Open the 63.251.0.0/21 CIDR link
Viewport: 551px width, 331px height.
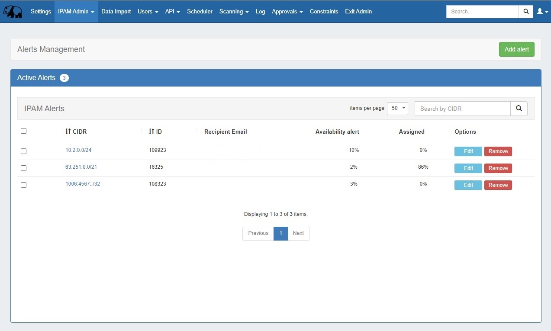click(81, 167)
